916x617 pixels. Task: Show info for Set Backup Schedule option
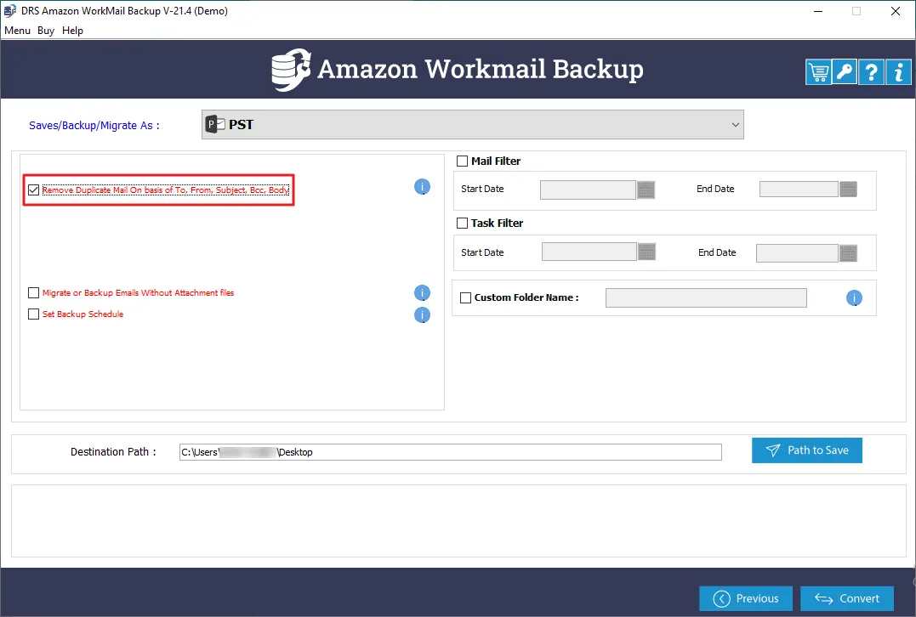(x=422, y=315)
